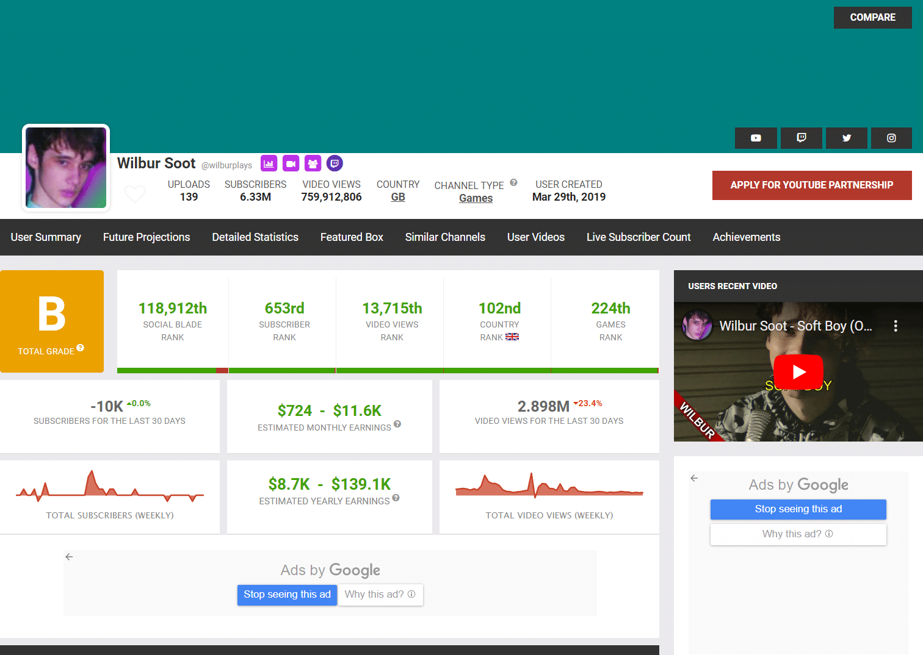Open the Live Subscriber Count tab
Image resolution: width=923 pixels, height=655 pixels.
pos(639,237)
